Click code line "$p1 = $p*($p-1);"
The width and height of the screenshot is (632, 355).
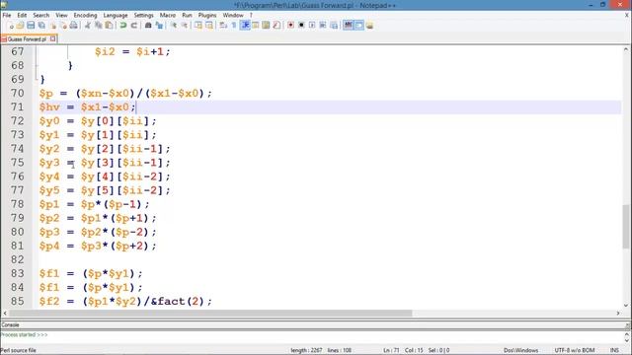pos(95,204)
